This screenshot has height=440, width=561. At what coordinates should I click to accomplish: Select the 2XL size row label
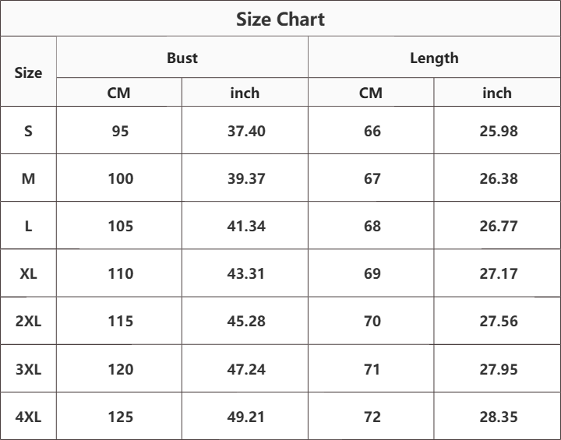coord(28,321)
